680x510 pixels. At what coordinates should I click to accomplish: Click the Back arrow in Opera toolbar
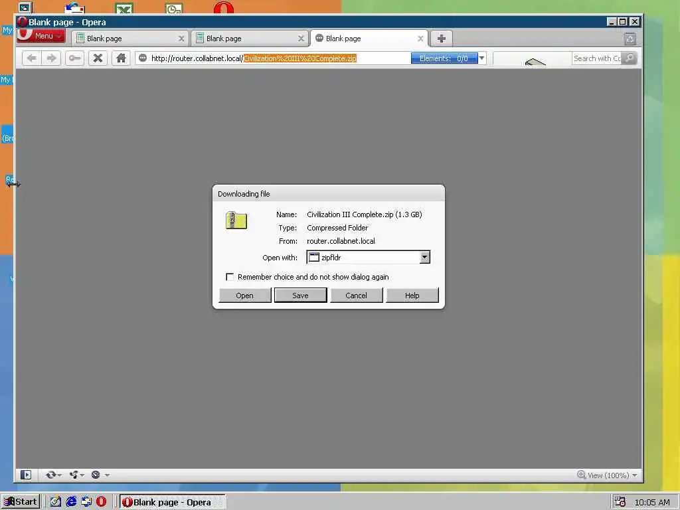tap(31, 58)
